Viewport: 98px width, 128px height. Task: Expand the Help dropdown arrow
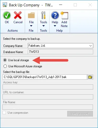pos(55,26)
